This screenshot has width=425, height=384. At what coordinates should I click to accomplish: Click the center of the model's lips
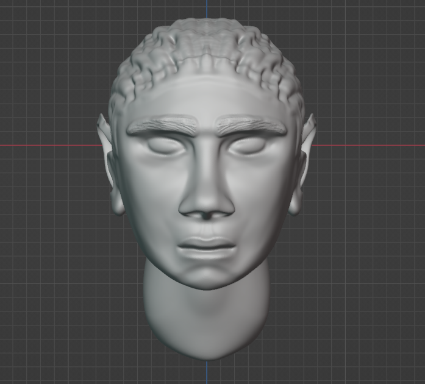pyautogui.click(x=207, y=247)
